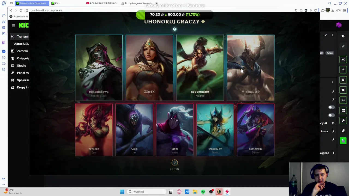Open browser extensions cube icon
This screenshot has width=349, height=196.
pyautogui.click(x=323, y=10)
